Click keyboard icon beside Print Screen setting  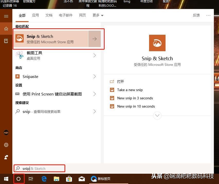point(17,94)
